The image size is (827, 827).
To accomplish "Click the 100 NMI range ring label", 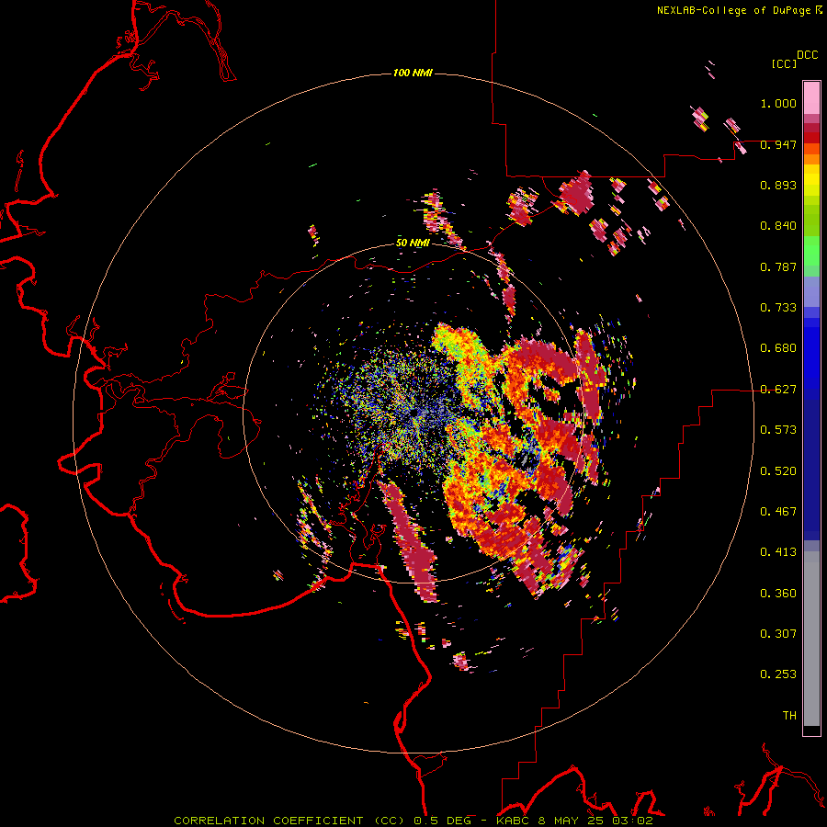I will (413, 73).
